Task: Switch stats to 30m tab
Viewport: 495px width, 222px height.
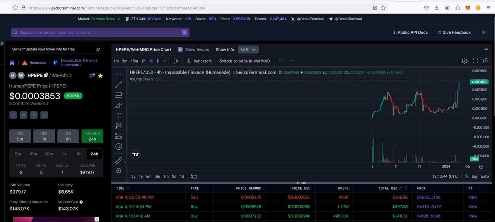Action: [x=48, y=154]
